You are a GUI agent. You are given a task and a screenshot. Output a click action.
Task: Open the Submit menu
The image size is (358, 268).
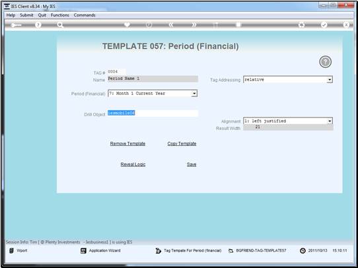pyautogui.click(x=26, y=15)
